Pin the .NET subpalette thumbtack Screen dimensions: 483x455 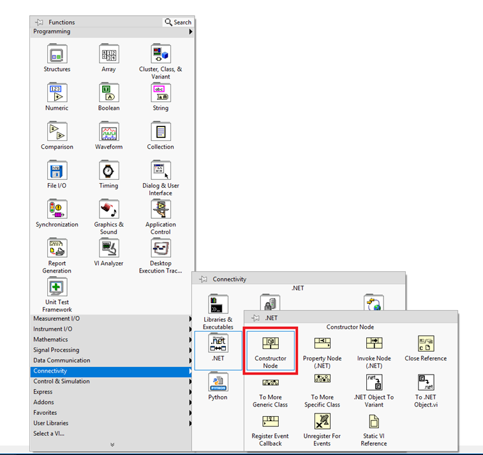click(255, 317)
